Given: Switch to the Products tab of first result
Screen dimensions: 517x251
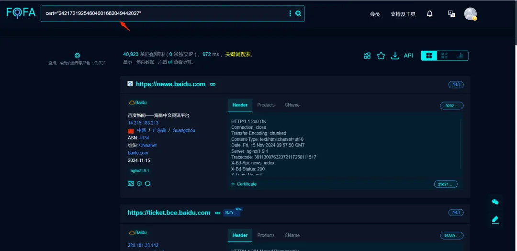Looking at the screenshot, I should pyautogui.click(x=266, y=105).
